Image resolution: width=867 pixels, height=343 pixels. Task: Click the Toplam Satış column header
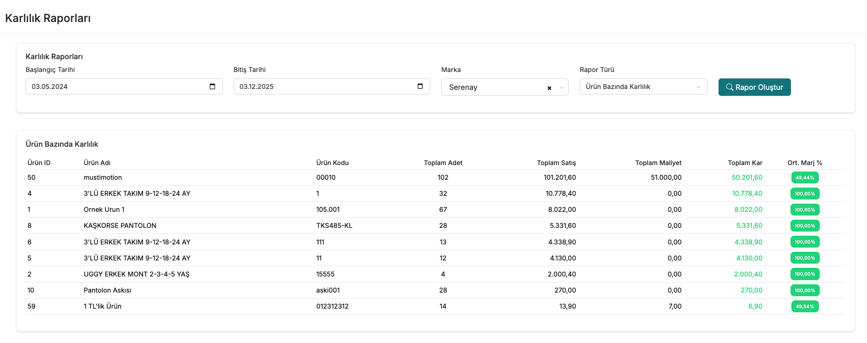click(x=556, y=163)
